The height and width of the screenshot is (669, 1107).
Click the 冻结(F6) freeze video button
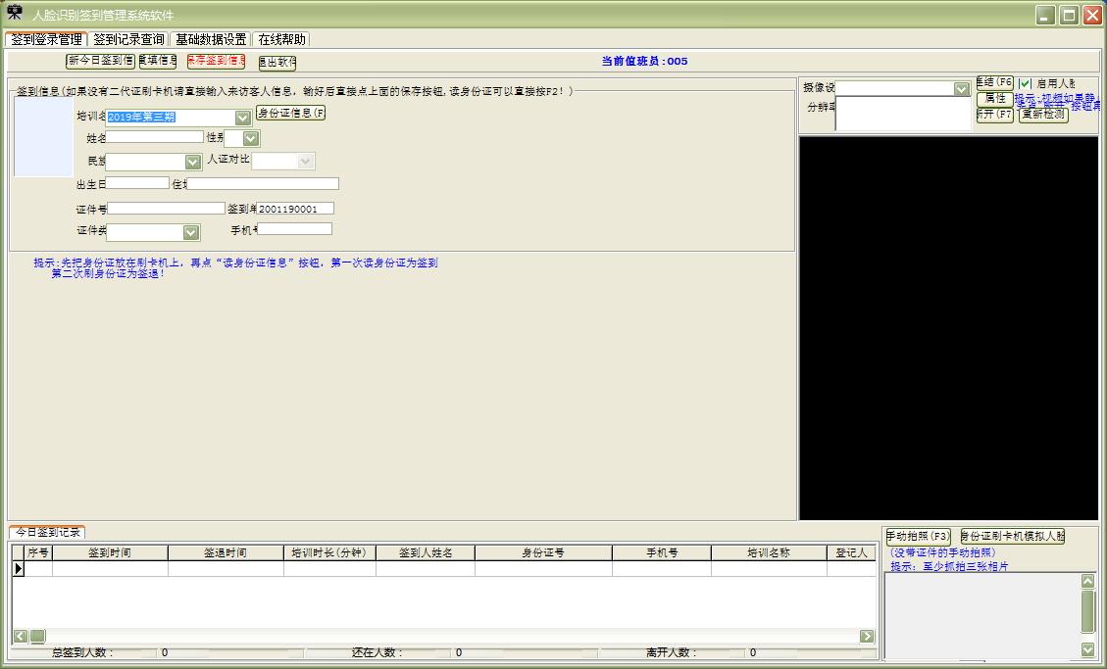click(995, 83)
